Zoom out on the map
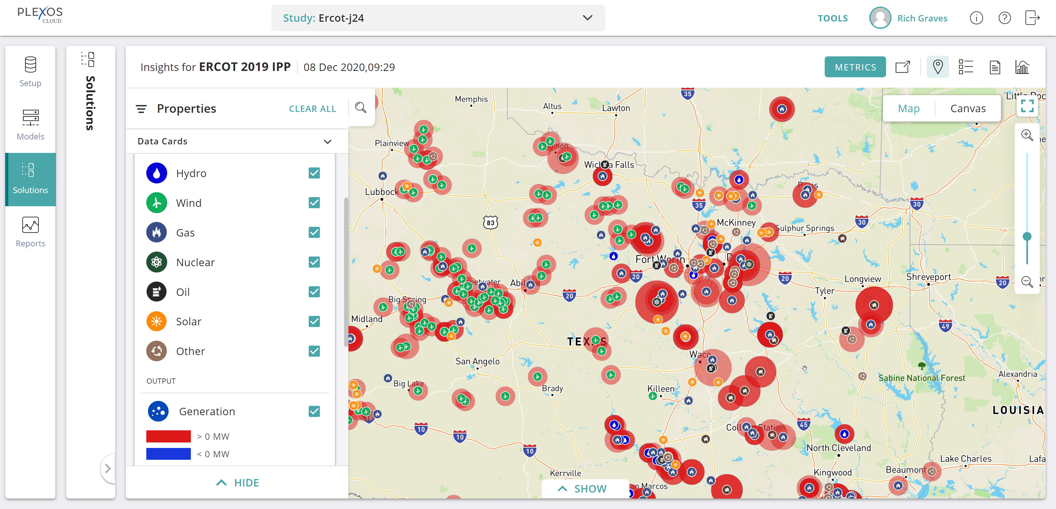Viewport: 1056px width, 509px height. 1027,282
